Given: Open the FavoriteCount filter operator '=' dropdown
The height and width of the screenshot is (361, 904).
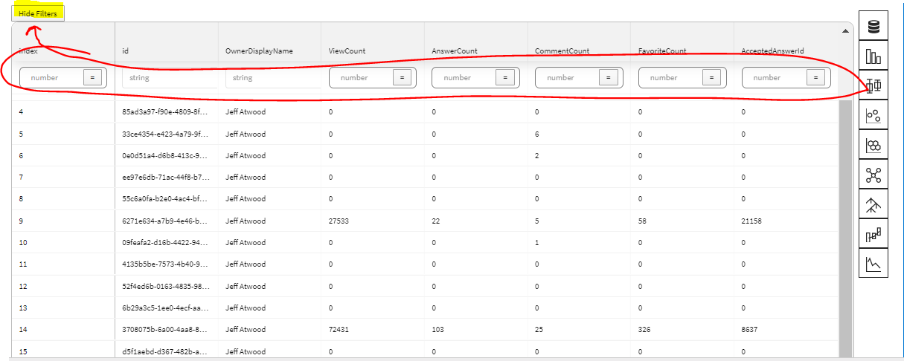Looking at the screenshot, I should pyautogui.click(x=711, y=77).
